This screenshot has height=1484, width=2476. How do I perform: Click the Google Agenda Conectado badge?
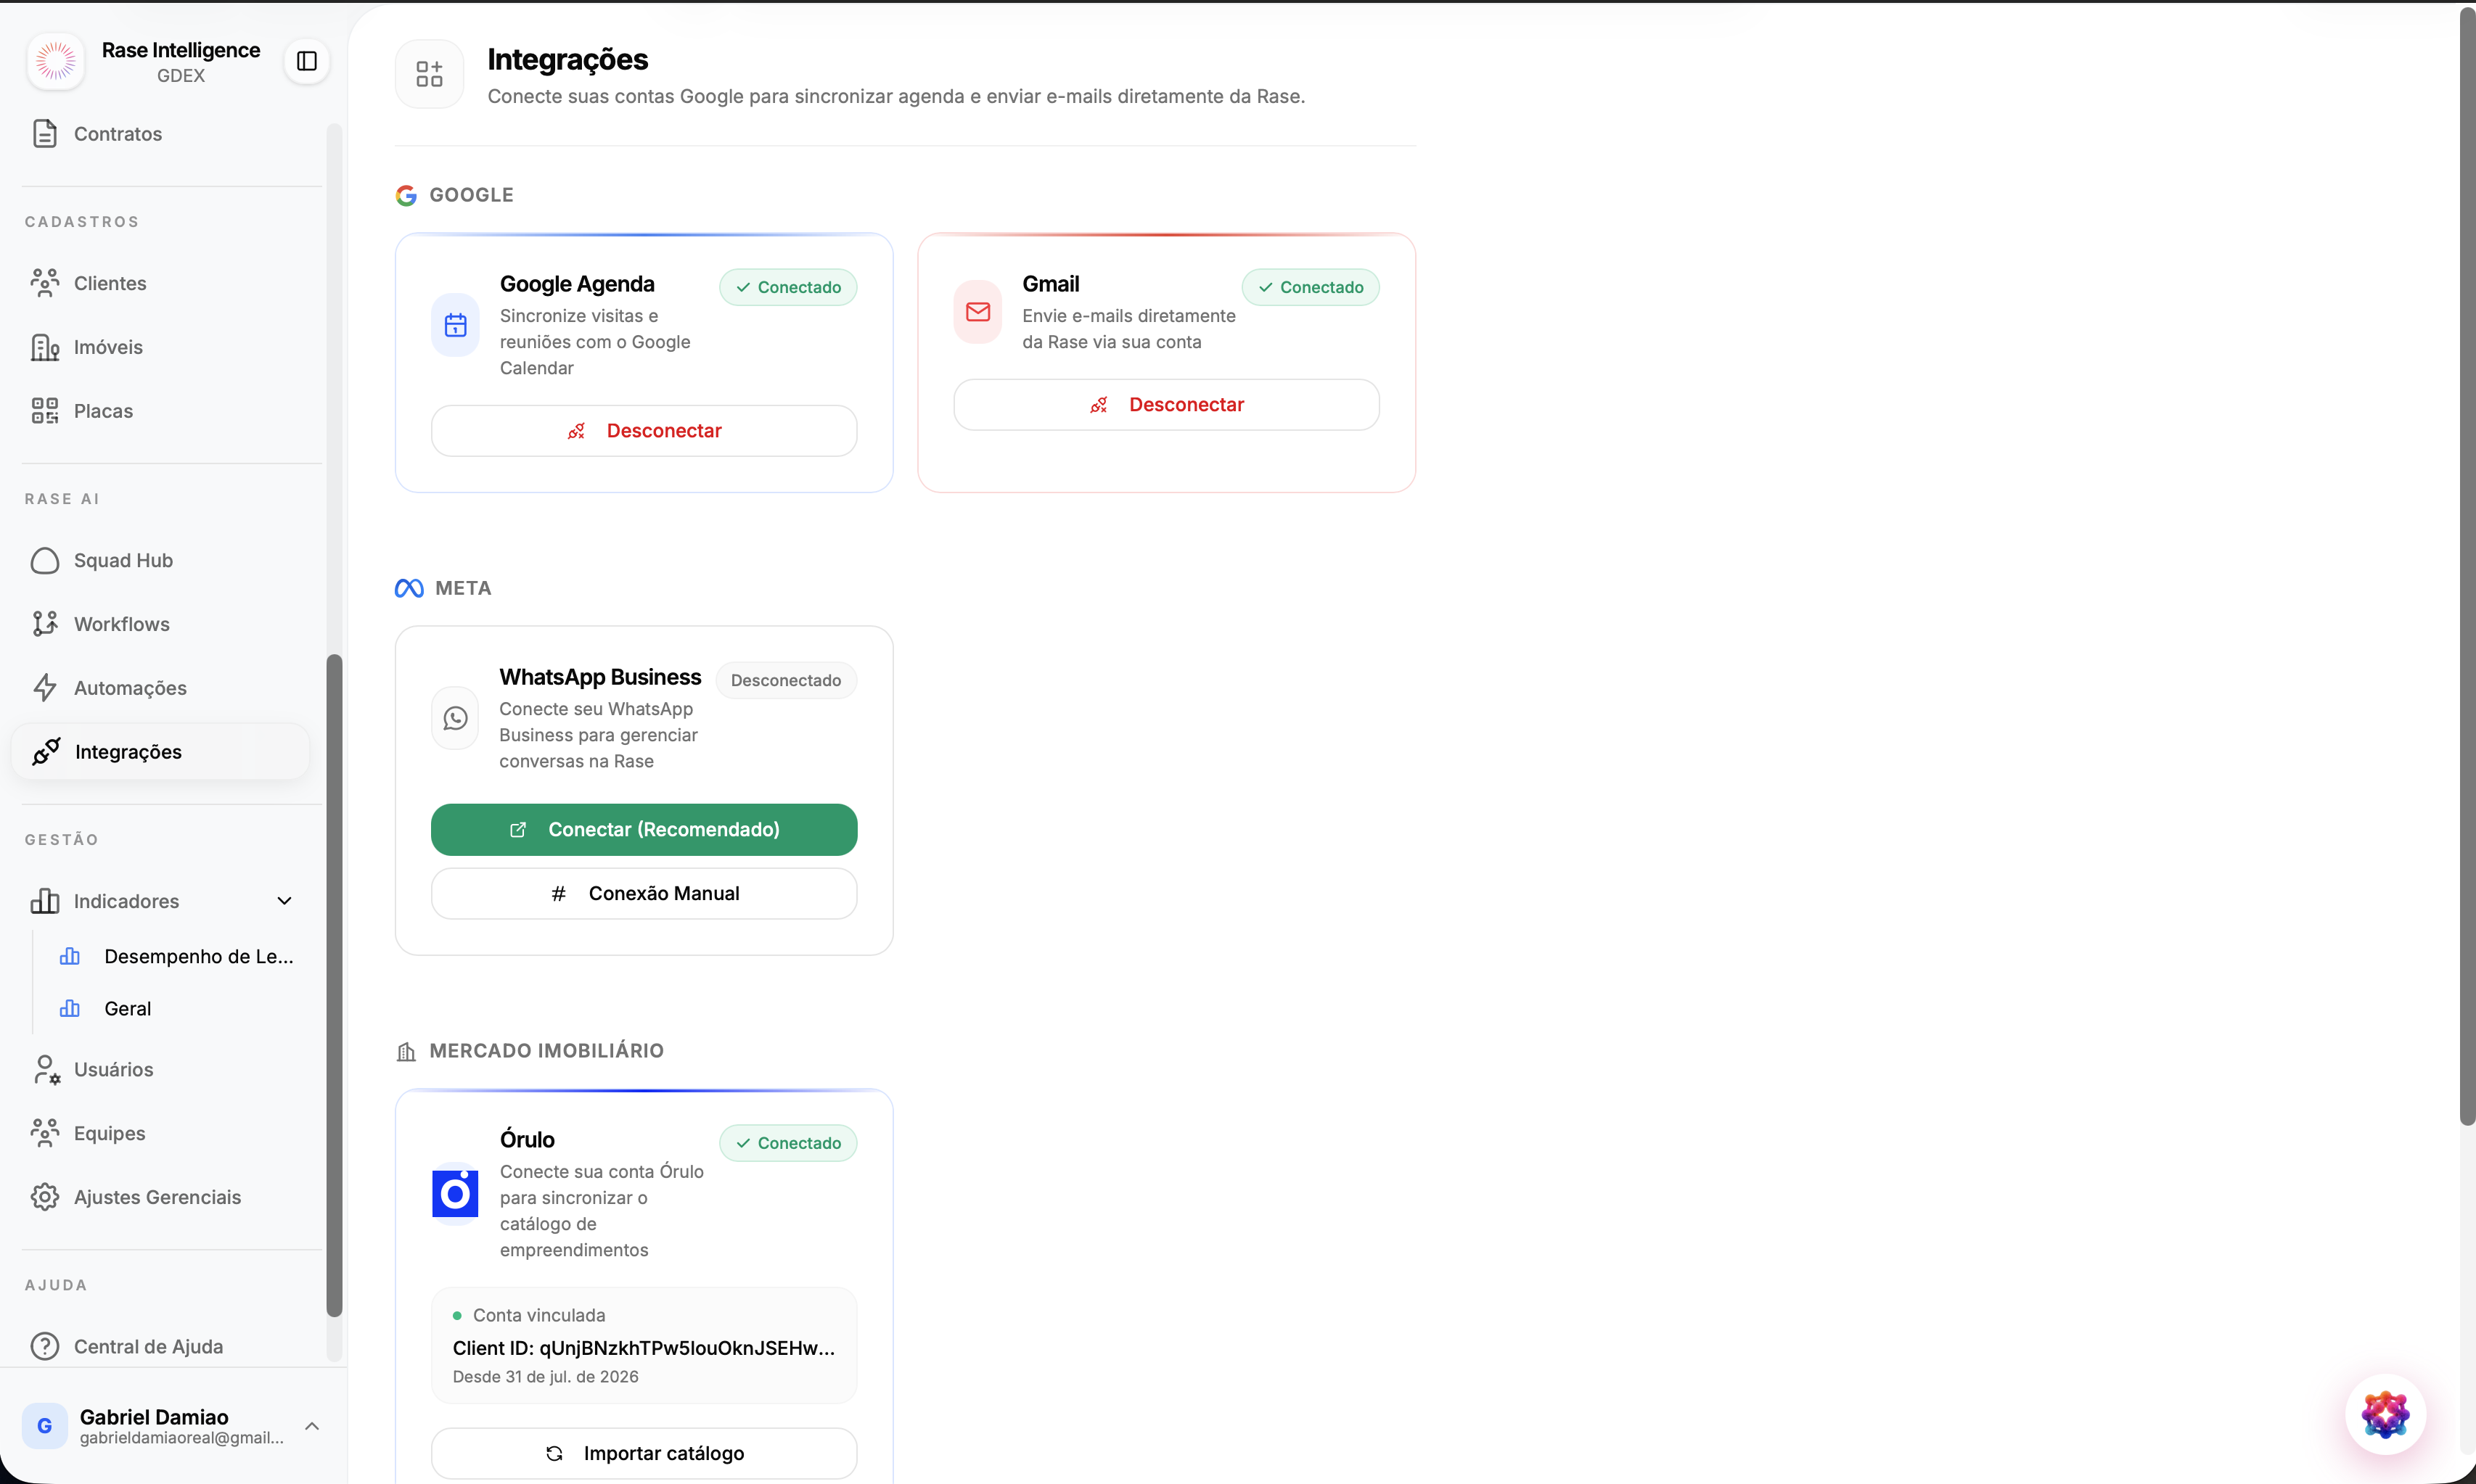pos(788,287)
